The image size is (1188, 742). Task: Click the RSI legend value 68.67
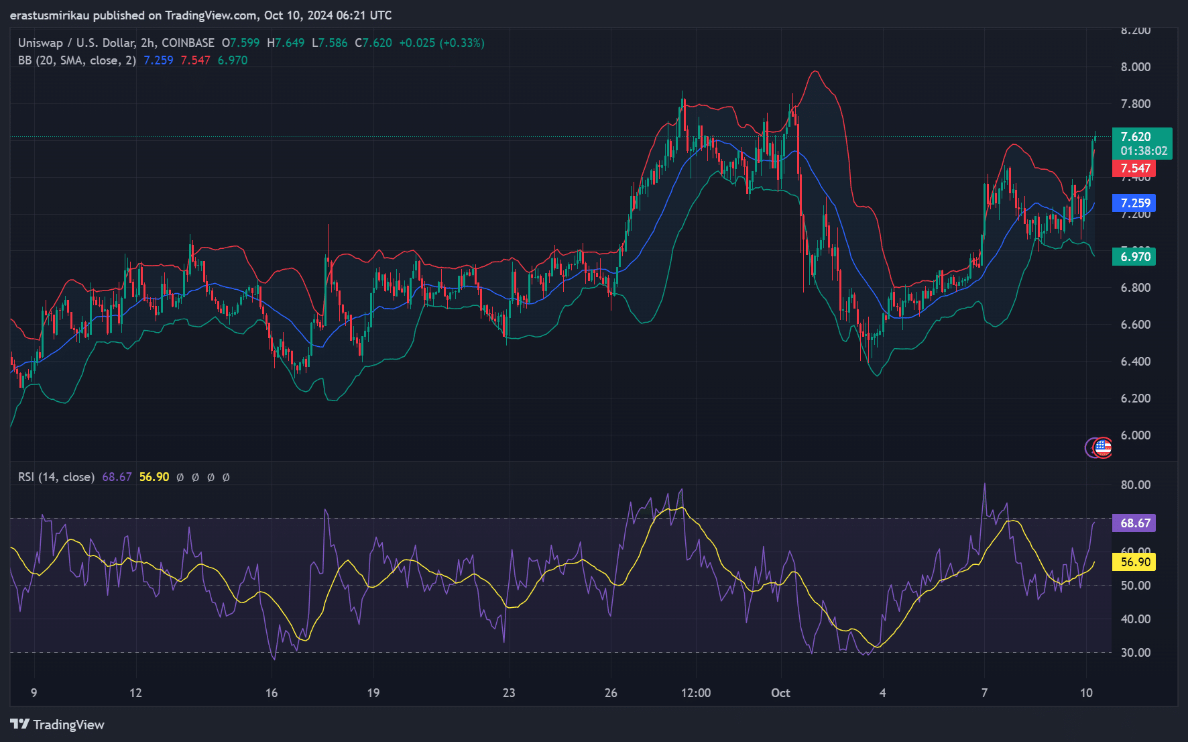click(x=117, y=477)
